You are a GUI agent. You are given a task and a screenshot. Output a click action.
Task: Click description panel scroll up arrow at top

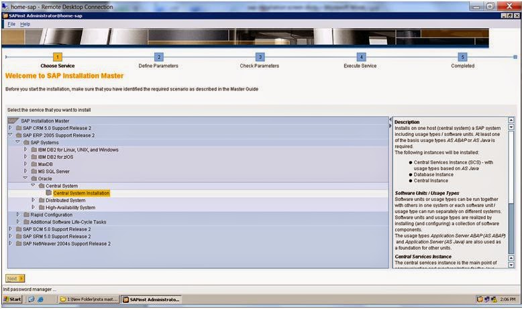pos(511,120)
